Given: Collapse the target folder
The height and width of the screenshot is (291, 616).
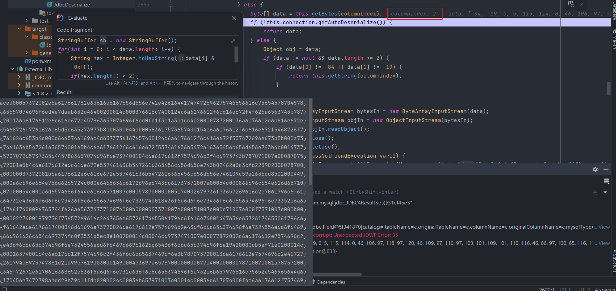Looking at the screenshot, I should tap(19, 29).
